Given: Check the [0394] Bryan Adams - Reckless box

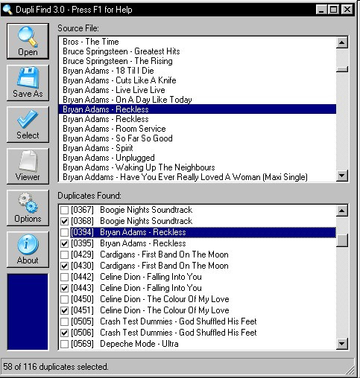Looking at the screenshot, I should tap(64, 232).
